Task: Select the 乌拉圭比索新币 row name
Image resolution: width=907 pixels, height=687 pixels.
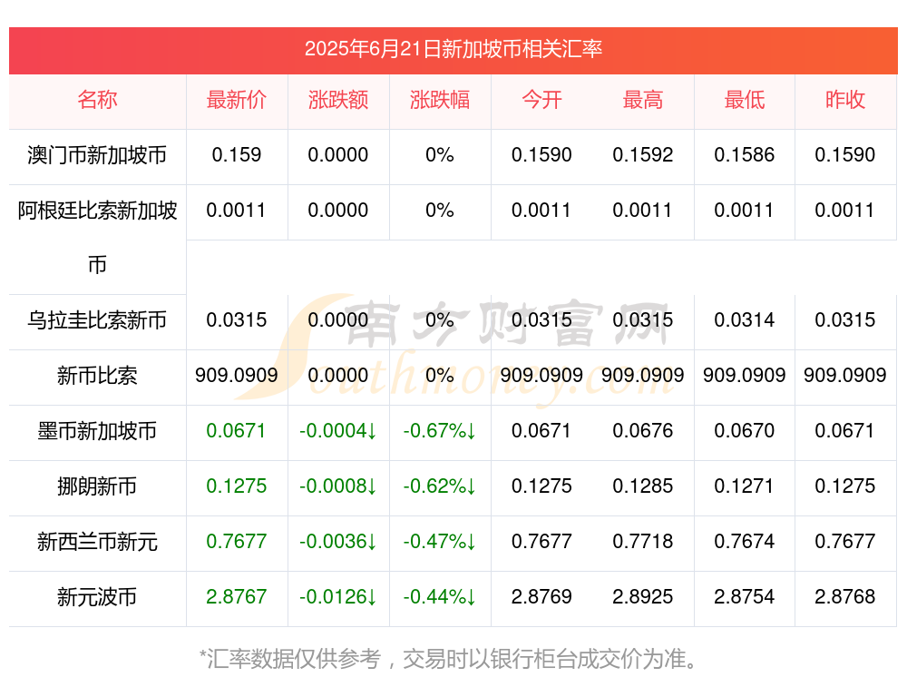Action: tap(97, 320)
